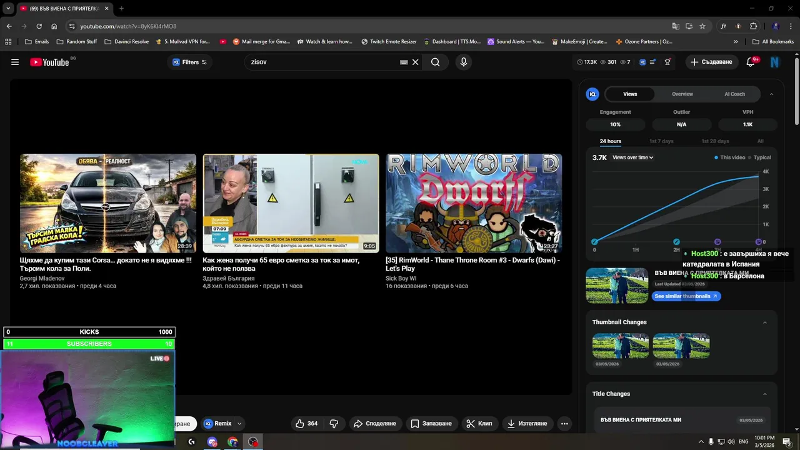Bookmark this page with the star icon

click(702, 26)
